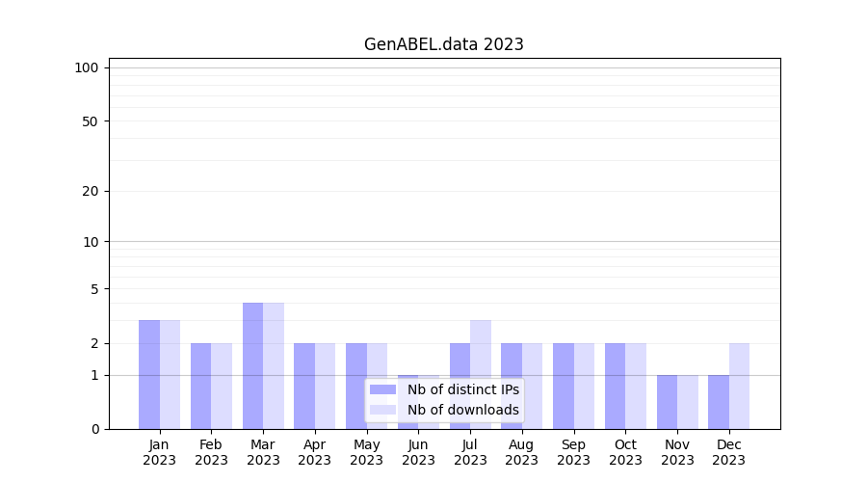Click the Nov 2023 distinct IPs bar

tap(667, 402)
